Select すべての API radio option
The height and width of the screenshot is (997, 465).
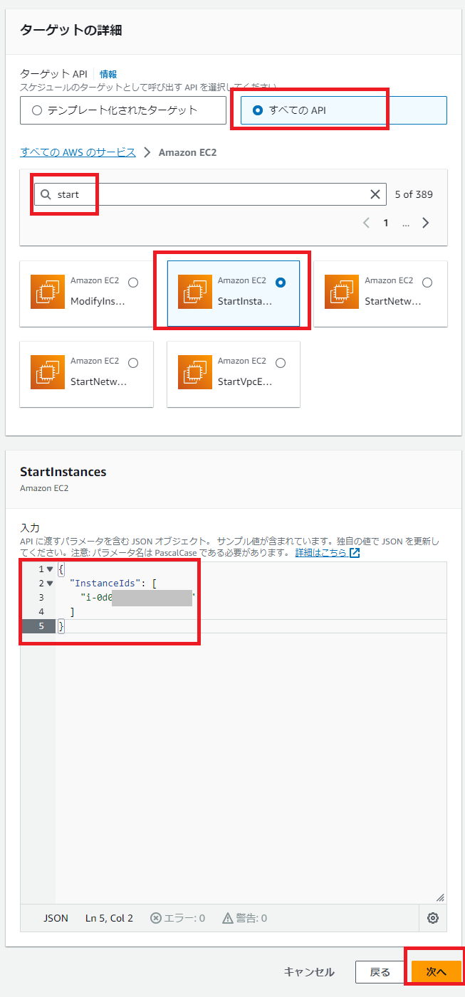click(x=258, y=110)
